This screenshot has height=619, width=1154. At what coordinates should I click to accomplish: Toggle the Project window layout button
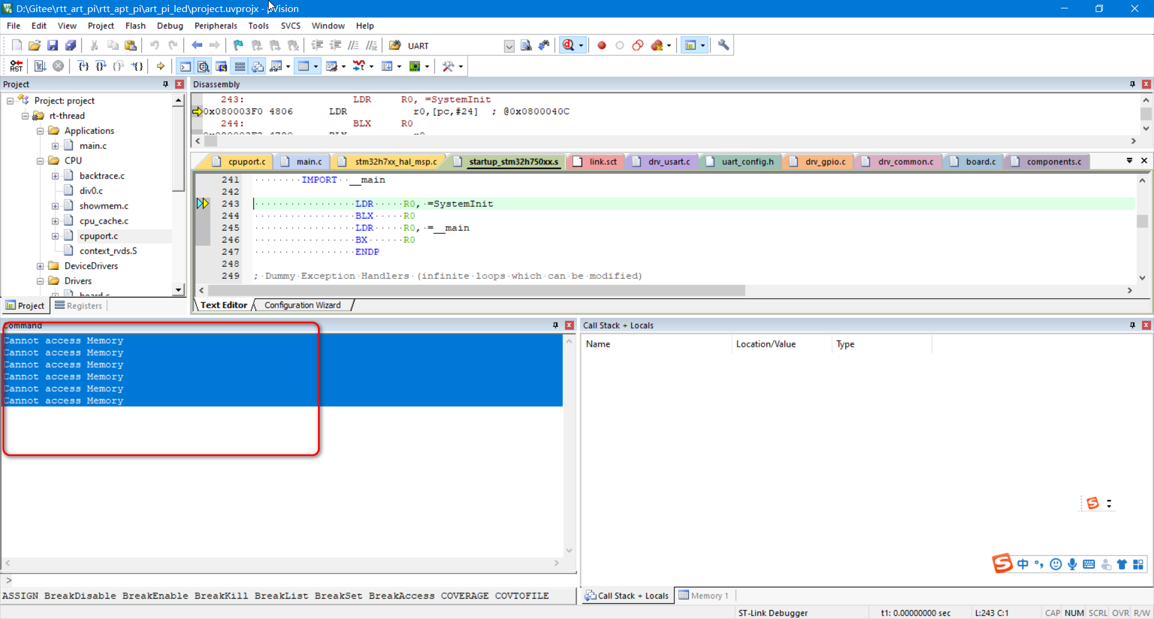pos(691,46)
